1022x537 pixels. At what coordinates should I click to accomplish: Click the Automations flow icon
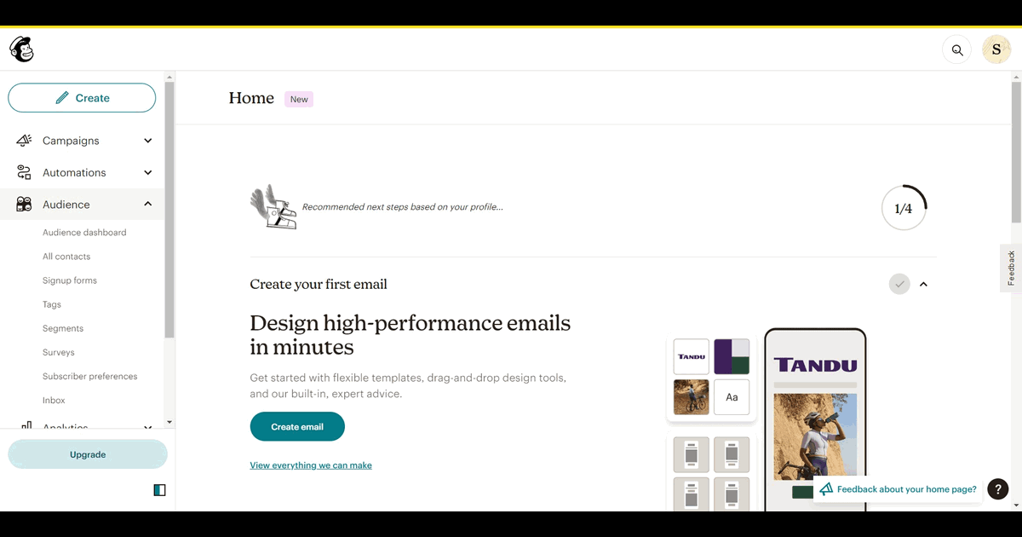(24, 172)
